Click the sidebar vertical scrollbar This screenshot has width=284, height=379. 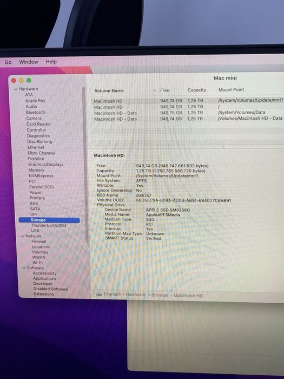coord(85,165)
